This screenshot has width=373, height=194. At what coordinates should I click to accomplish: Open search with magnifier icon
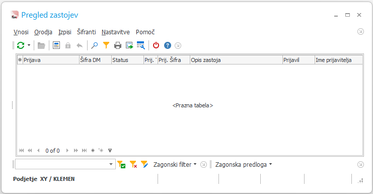95,45
